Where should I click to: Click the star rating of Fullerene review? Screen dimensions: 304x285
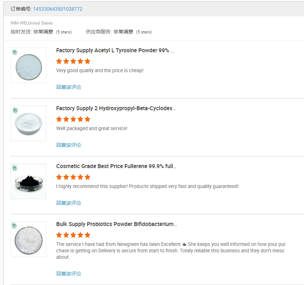click(x=73, y=177)
